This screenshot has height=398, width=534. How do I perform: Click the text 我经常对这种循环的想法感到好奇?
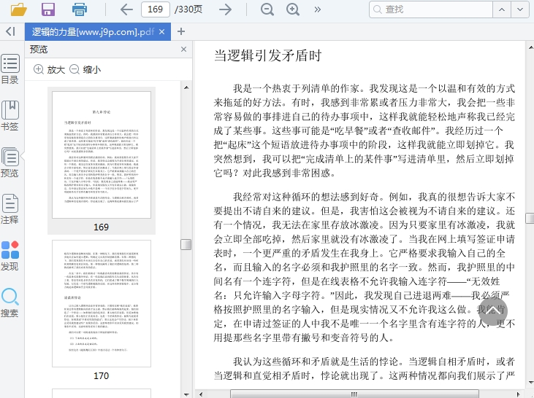[305, 197]
